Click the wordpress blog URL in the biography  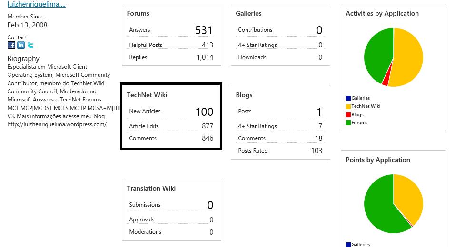(57, 124)
